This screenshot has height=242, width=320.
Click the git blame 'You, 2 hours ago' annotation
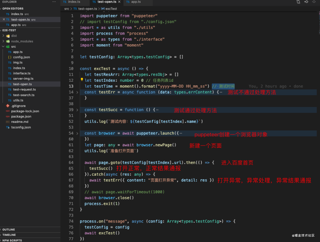pyautogui.click(x=276, y=86)
